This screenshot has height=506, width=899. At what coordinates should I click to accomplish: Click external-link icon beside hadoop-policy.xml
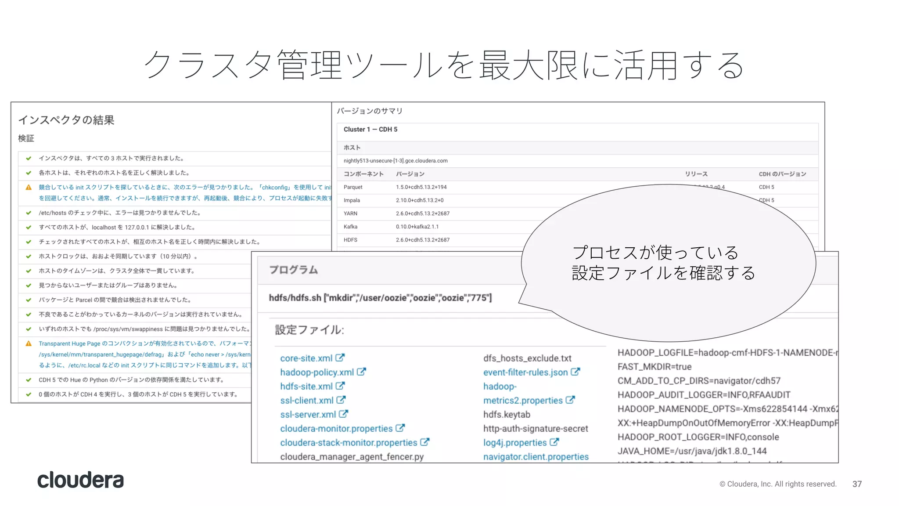click(361, 372)
